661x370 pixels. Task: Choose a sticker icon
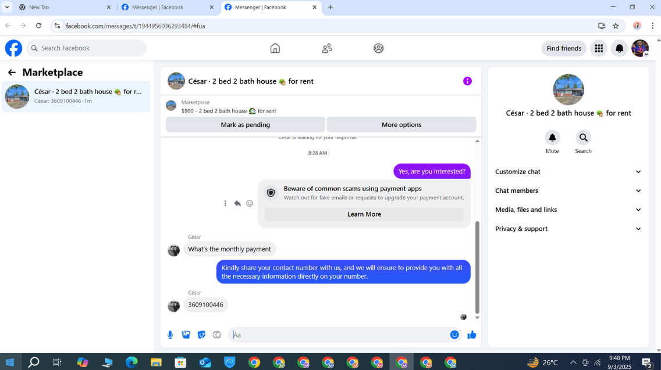coord(201,335)
